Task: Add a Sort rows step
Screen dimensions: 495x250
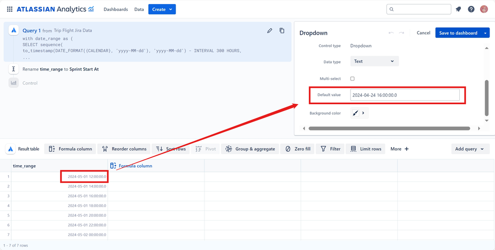Action: [171, 149]
